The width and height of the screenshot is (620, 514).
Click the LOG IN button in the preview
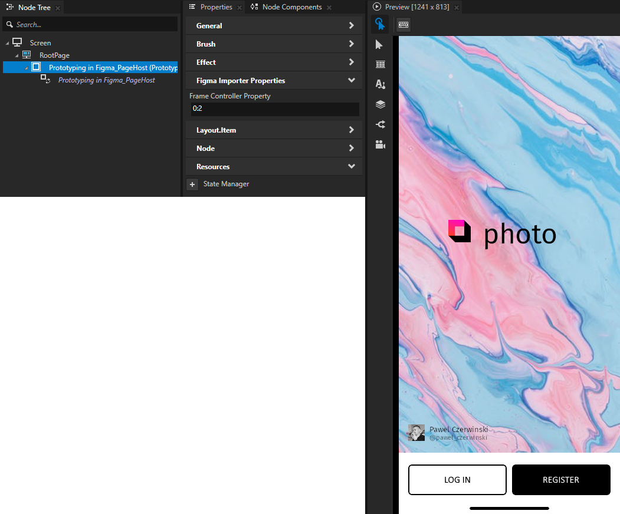(457, 479)
